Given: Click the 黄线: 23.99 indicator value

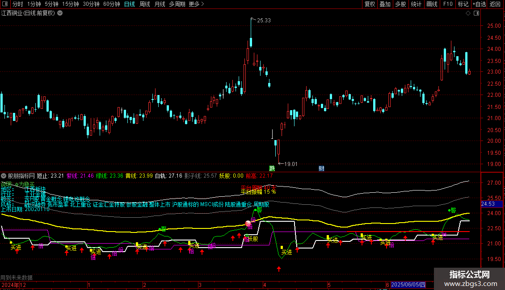Looking at the screenshot, I should [x=139, y=176].
